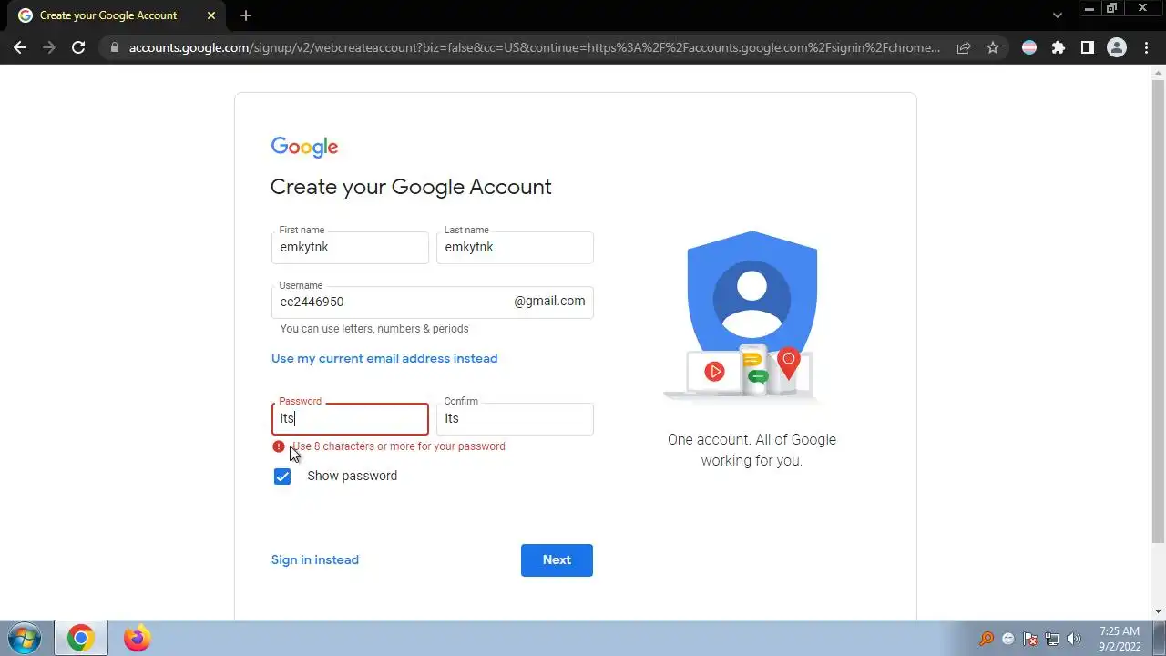Share this page via the share icon

click(963, 47)
